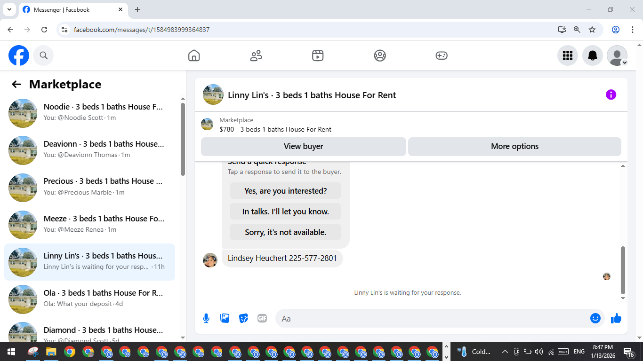Open the Gaming controller icon

(442, 55)
